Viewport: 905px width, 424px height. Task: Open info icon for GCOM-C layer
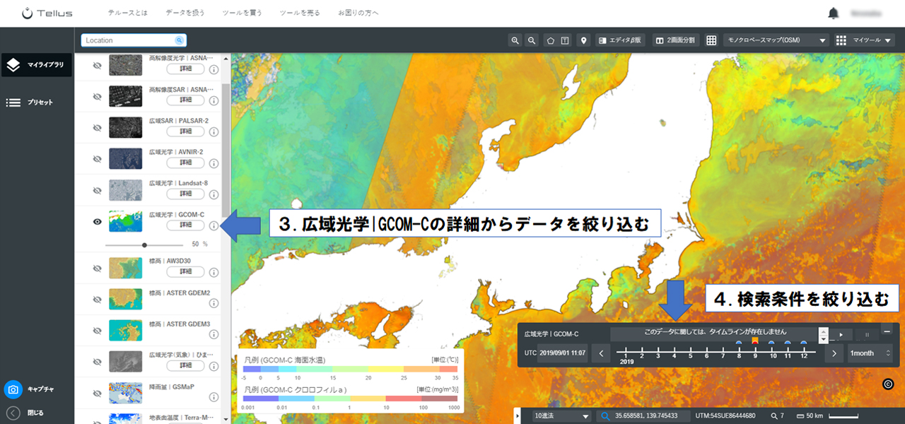[214, 225]
